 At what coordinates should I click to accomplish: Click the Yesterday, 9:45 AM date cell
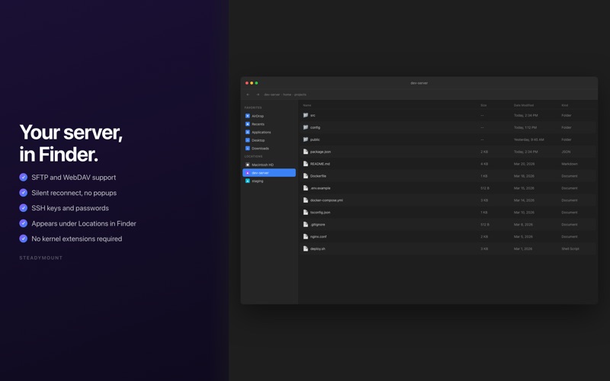coord(529,139)
